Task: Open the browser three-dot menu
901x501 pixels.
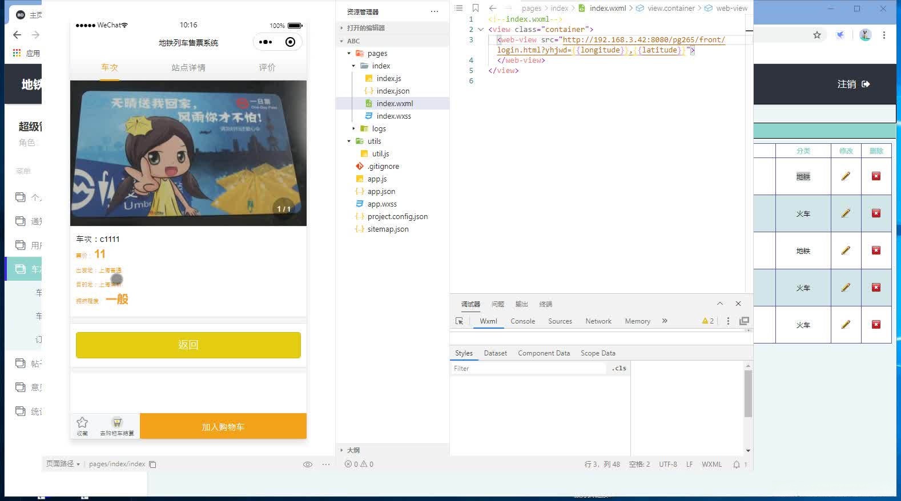Action: tap(884, 35)
